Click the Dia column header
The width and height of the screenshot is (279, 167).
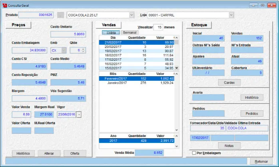pos(113,38)
